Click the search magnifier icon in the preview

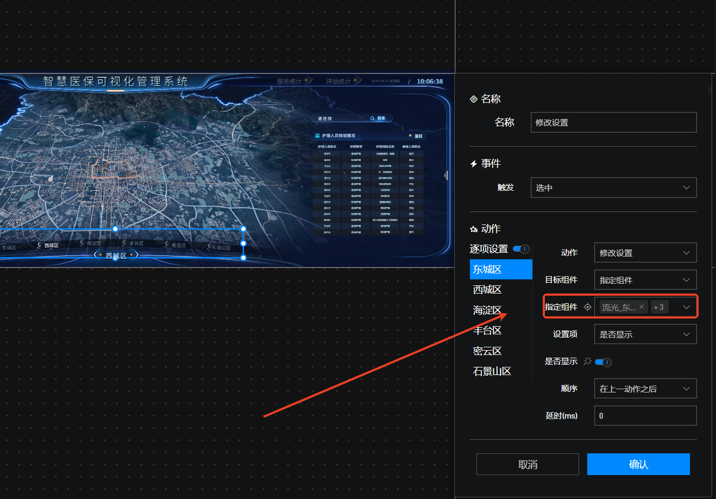point(373,118)
